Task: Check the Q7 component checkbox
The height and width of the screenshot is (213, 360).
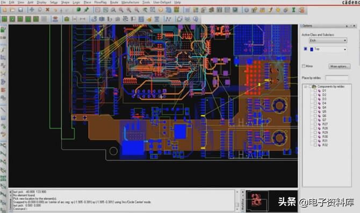Action: [315, 120]
